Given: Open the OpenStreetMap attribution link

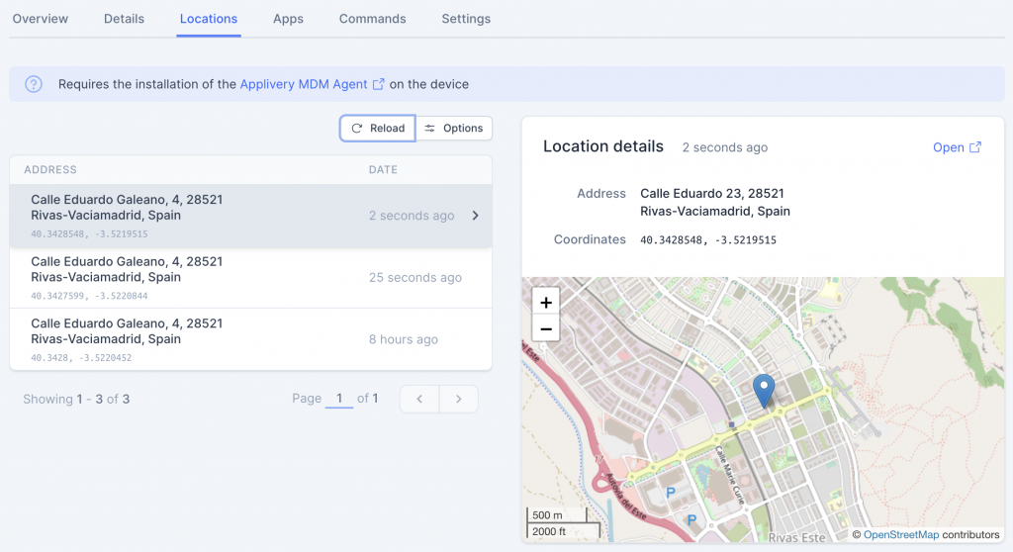Looking at the screenshot, I should coord(901,534).
